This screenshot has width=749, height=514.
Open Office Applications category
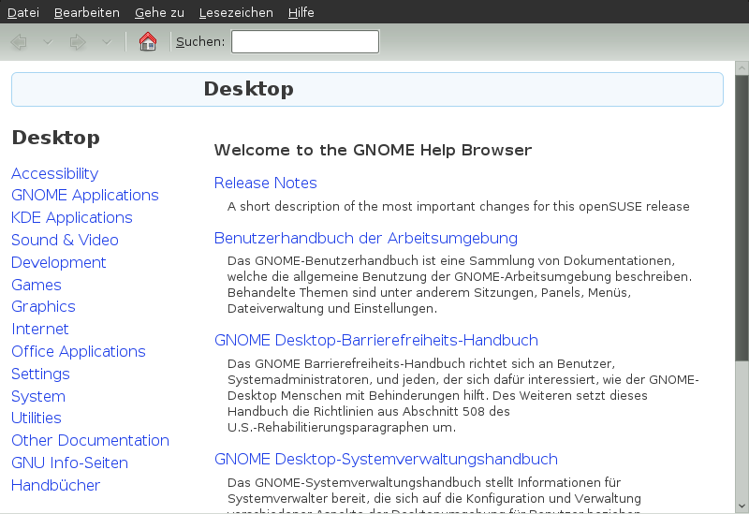coord(79,351)
